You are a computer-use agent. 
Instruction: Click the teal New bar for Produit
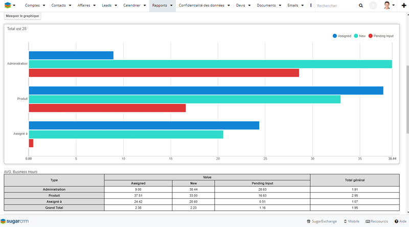[x=185, y=99]
